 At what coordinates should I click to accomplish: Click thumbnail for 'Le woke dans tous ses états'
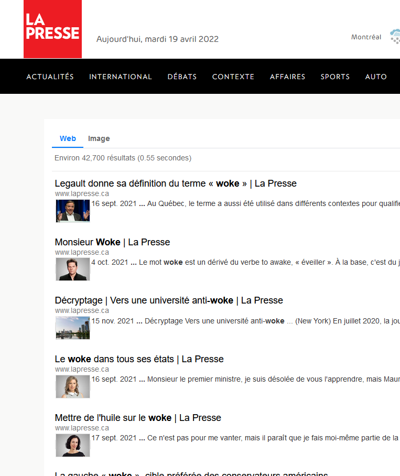(x=73, y=386)
